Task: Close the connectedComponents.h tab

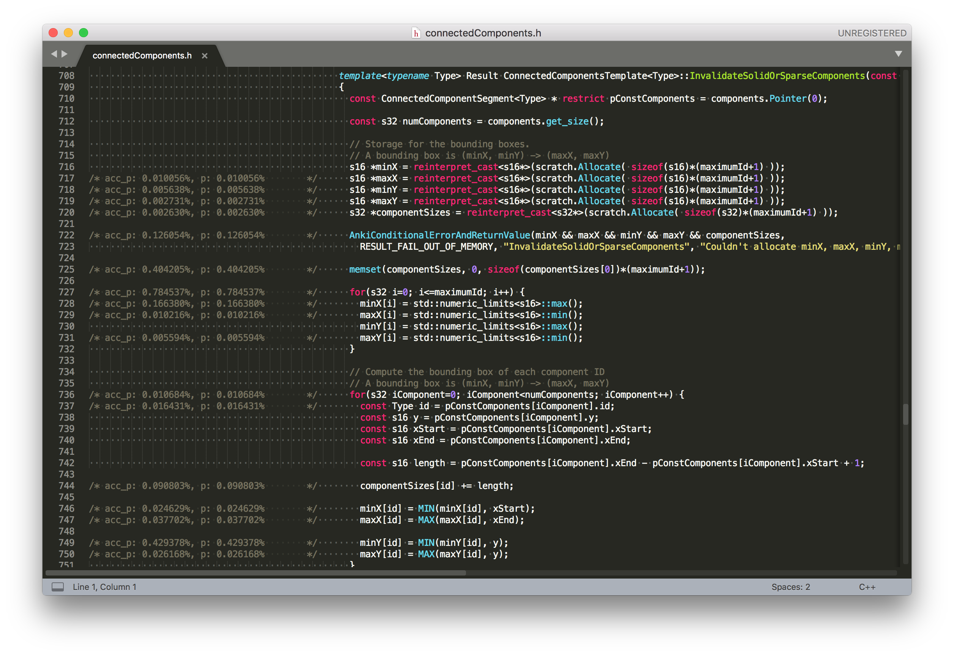Action: pos(204,56)
